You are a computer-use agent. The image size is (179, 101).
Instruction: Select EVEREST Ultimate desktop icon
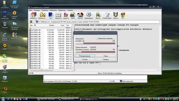pyautogui.click(x=15, y=15)
